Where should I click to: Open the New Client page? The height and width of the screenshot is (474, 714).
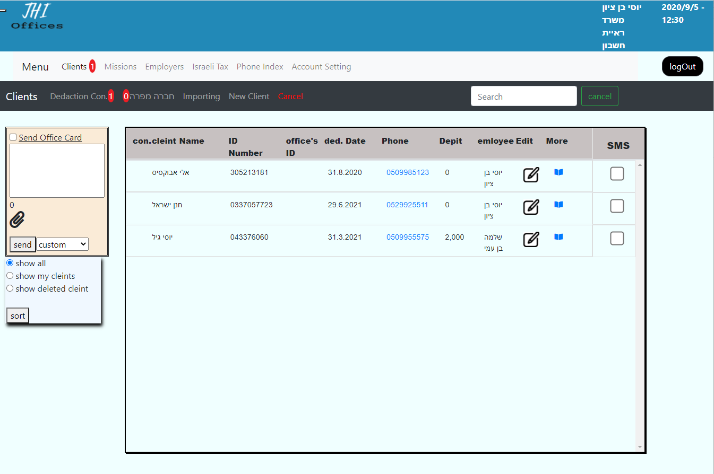(249, 96)
